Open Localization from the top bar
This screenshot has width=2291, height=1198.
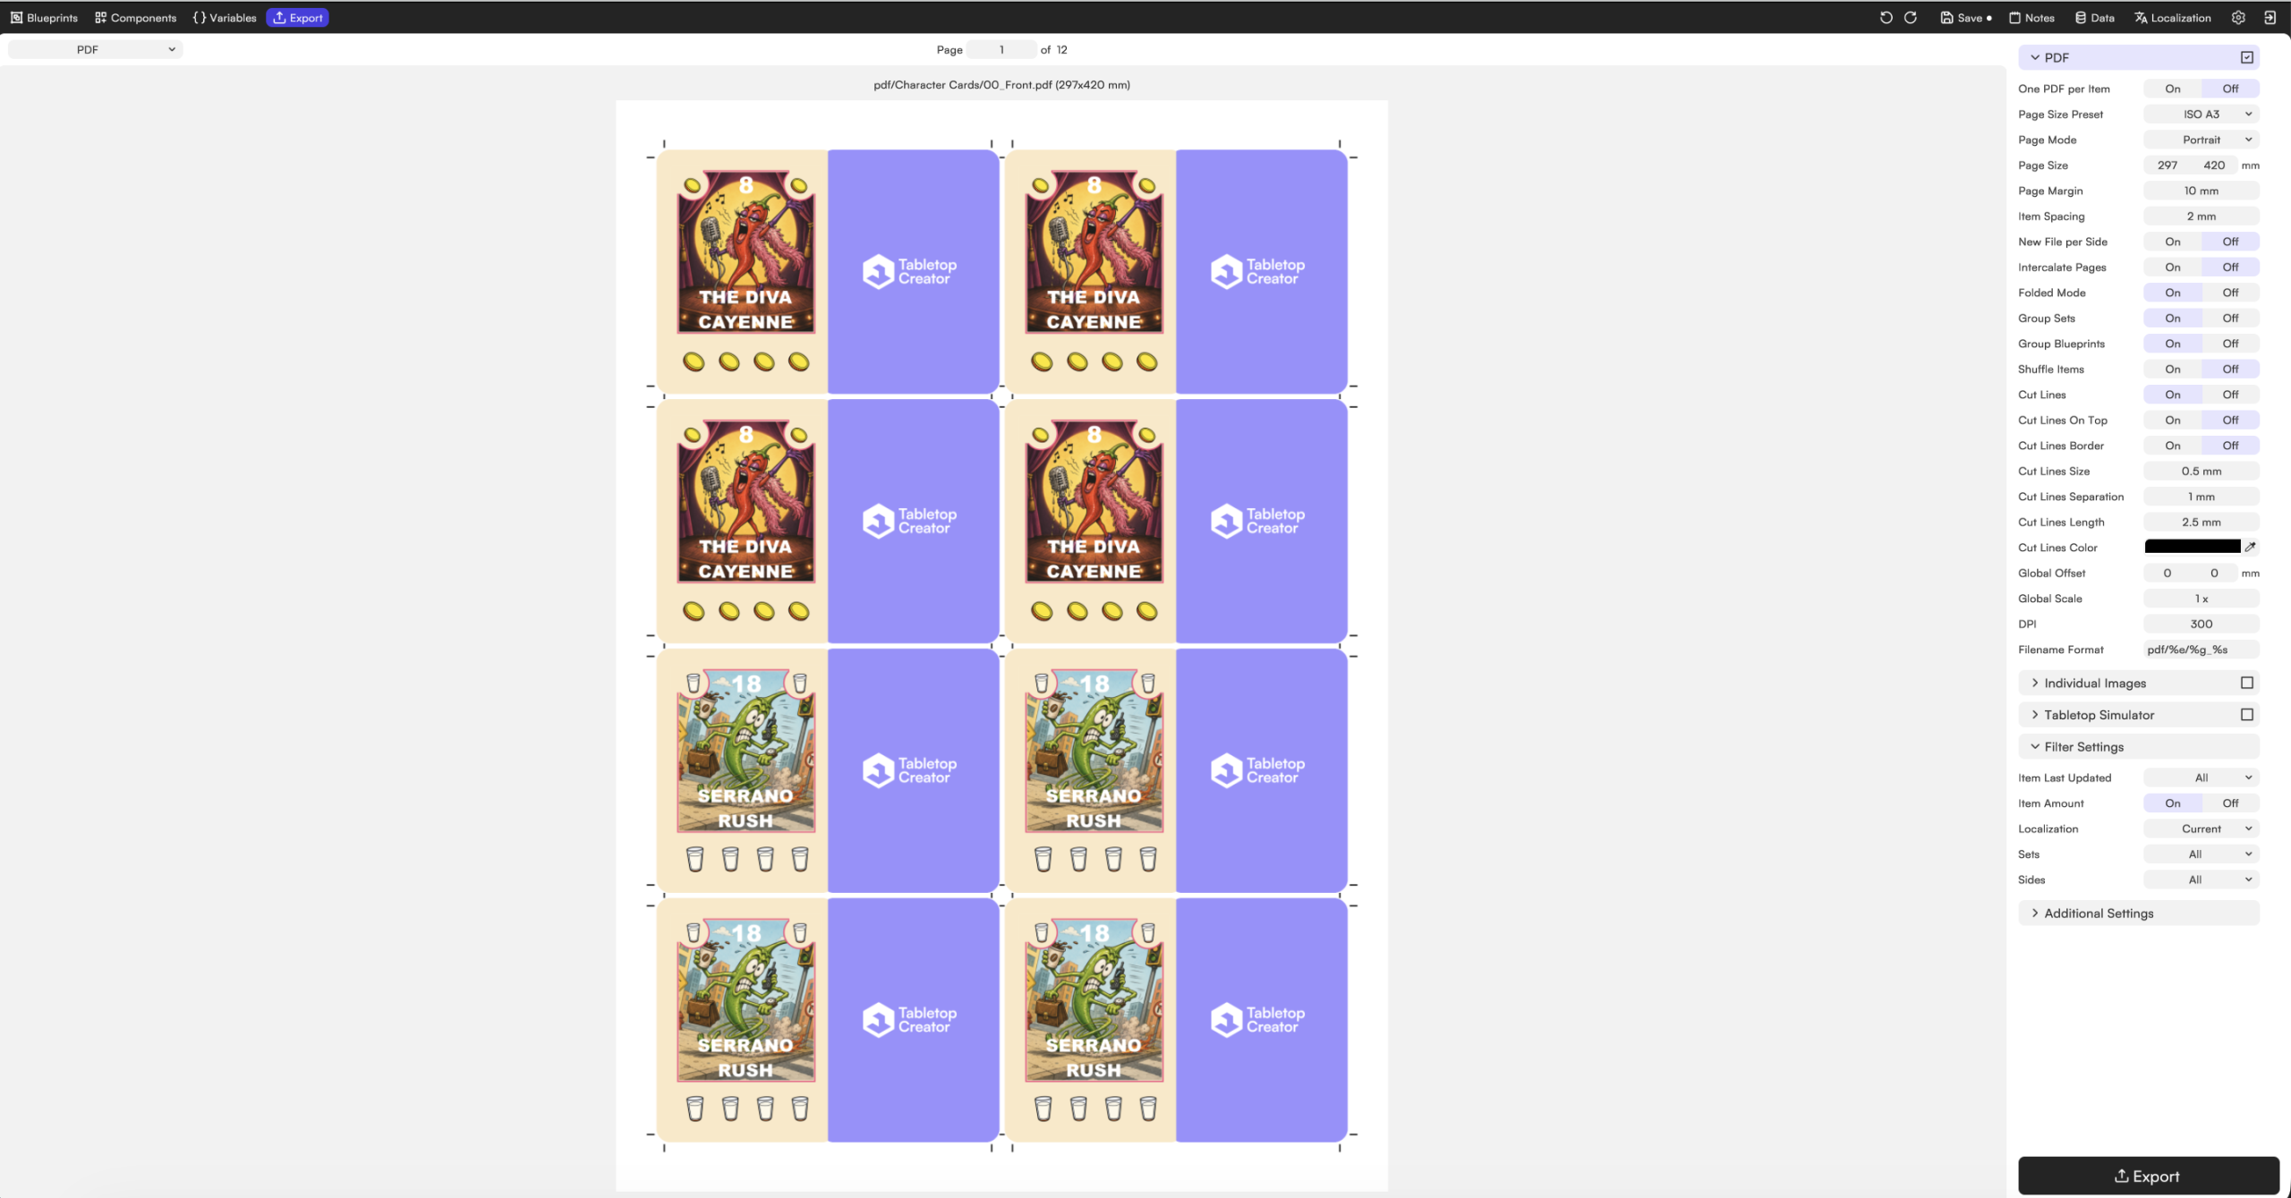2172,17
